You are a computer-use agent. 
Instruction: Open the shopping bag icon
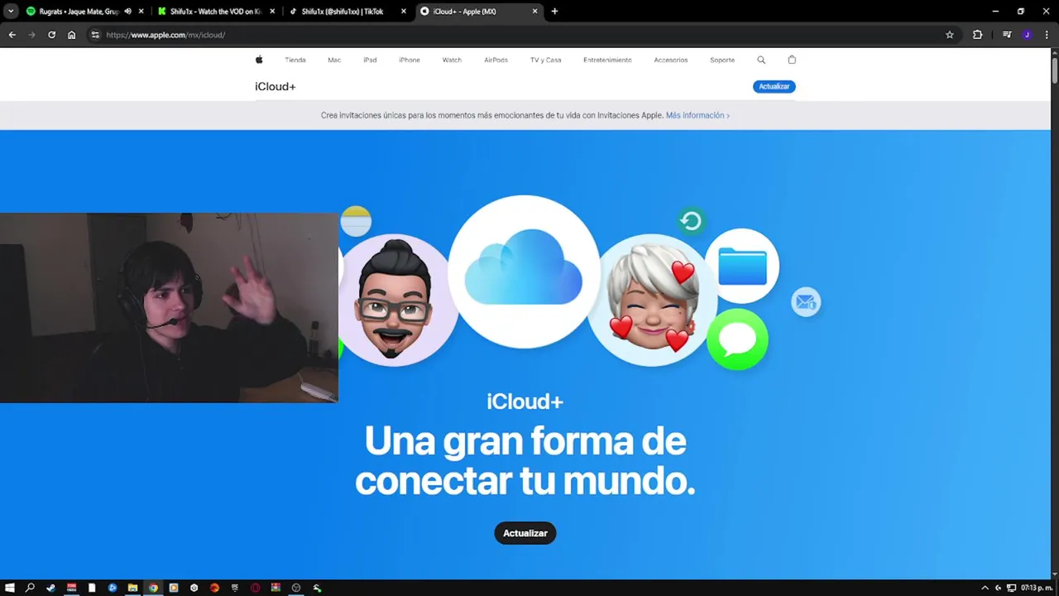(x=792, y=60)
